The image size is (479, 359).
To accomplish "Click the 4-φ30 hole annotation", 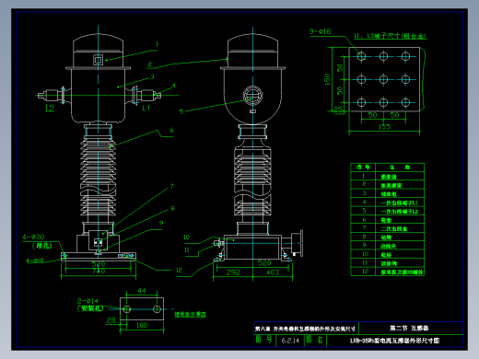I will tap(33, 237).
